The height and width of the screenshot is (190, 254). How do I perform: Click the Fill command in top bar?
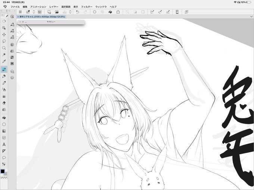point(110,12)
